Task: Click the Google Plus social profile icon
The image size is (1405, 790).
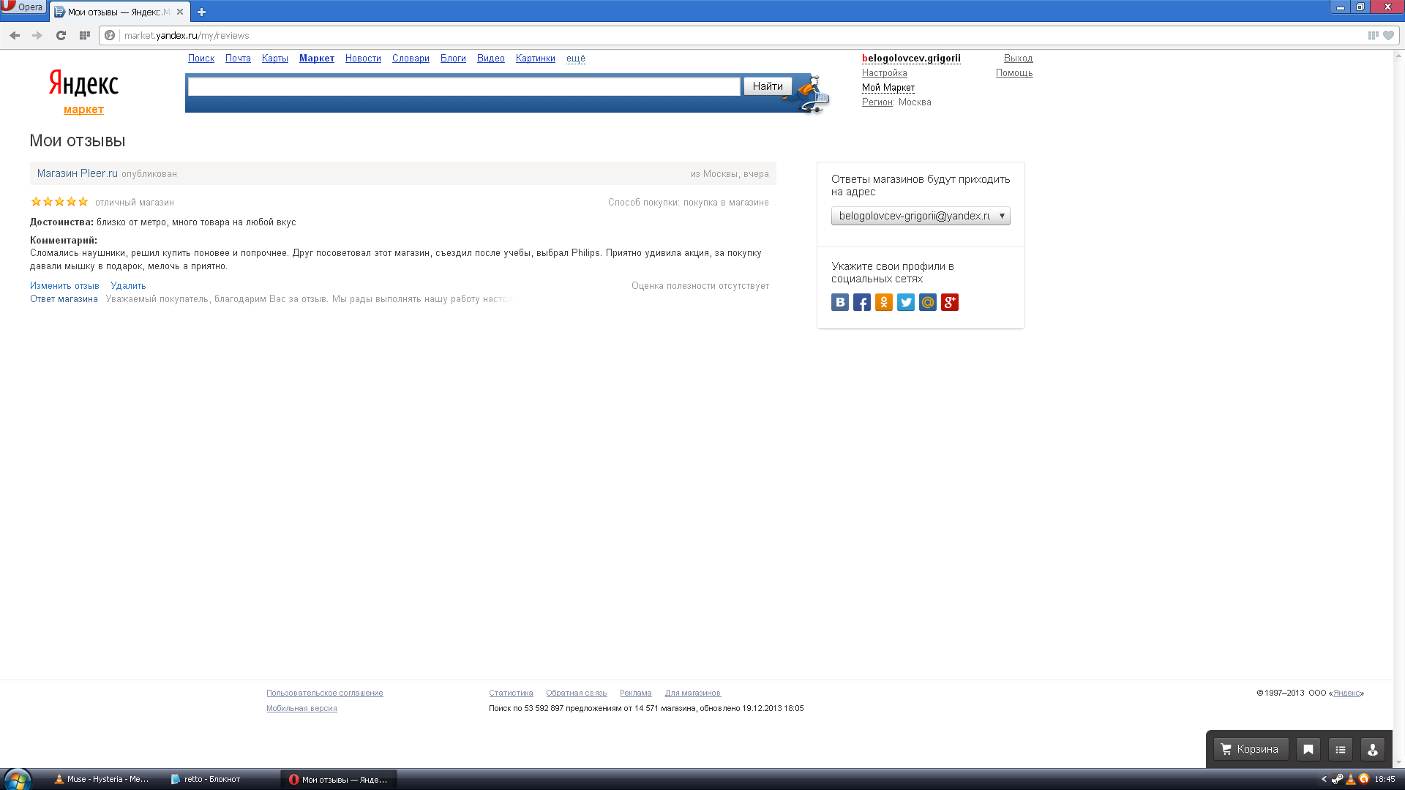Action: click(x=949, y=302)
